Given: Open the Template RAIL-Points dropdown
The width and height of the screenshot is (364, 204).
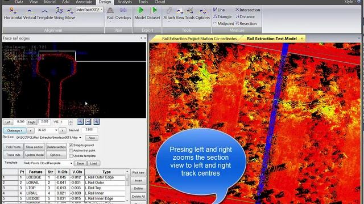Looking at the screenshot, I should coord(71,163).
